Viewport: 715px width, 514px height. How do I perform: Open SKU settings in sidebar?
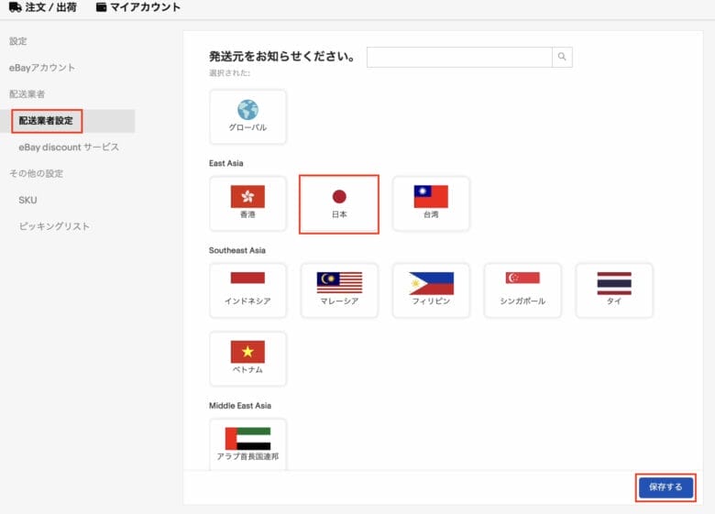point(27,200)
